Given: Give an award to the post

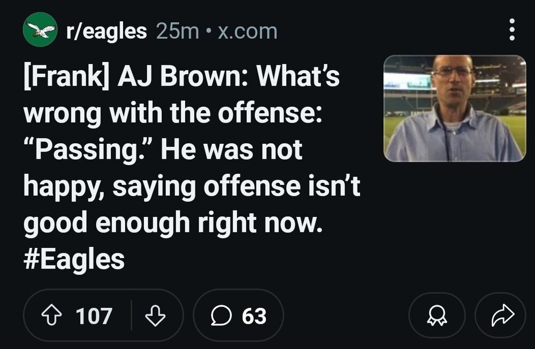Looking at the screenshot, I should 436,315.
